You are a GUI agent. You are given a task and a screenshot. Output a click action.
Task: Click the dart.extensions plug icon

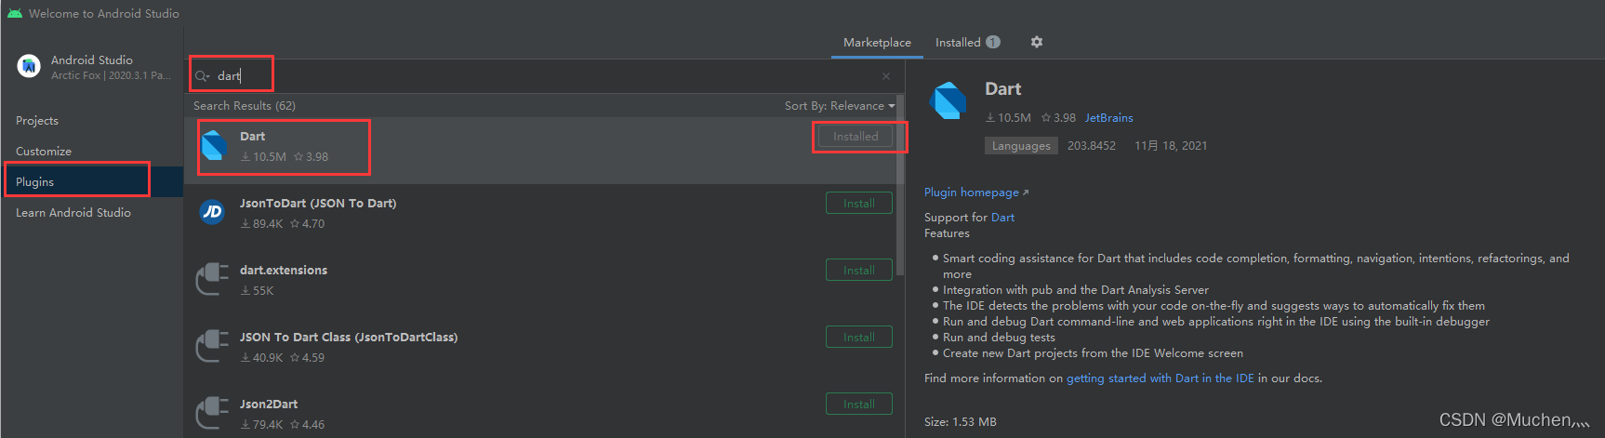[213, 279]
